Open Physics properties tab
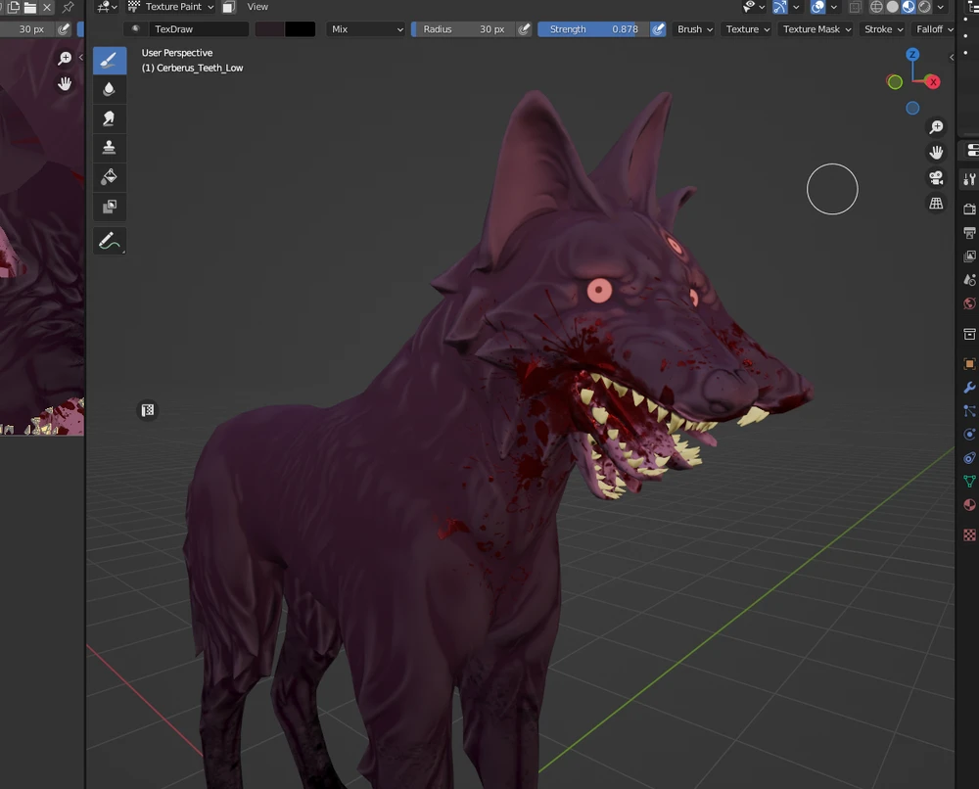The height and width of the screenshot is (789, 979). [969, 435]
